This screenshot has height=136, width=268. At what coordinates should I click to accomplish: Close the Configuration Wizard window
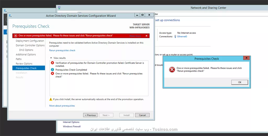[149, 15]
